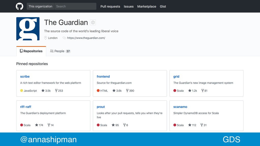Viewport: 260px width, 146px height.
Task: Click The Guardian organization title
Action: pyautogui.click(x=66, y=22)
